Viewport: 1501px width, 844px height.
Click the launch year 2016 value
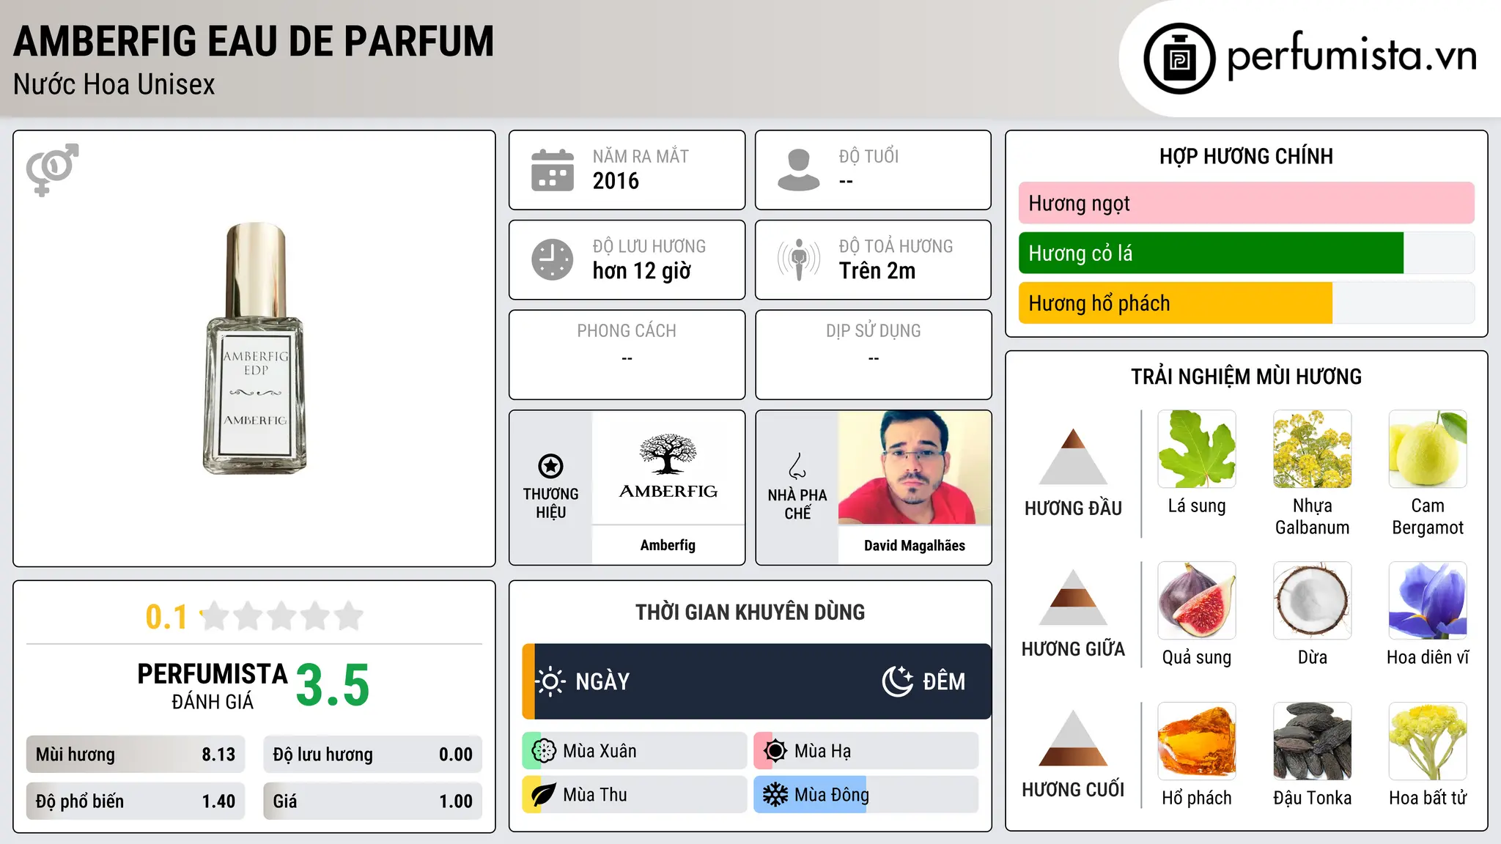pyautogui.click(x=616, y=181)
